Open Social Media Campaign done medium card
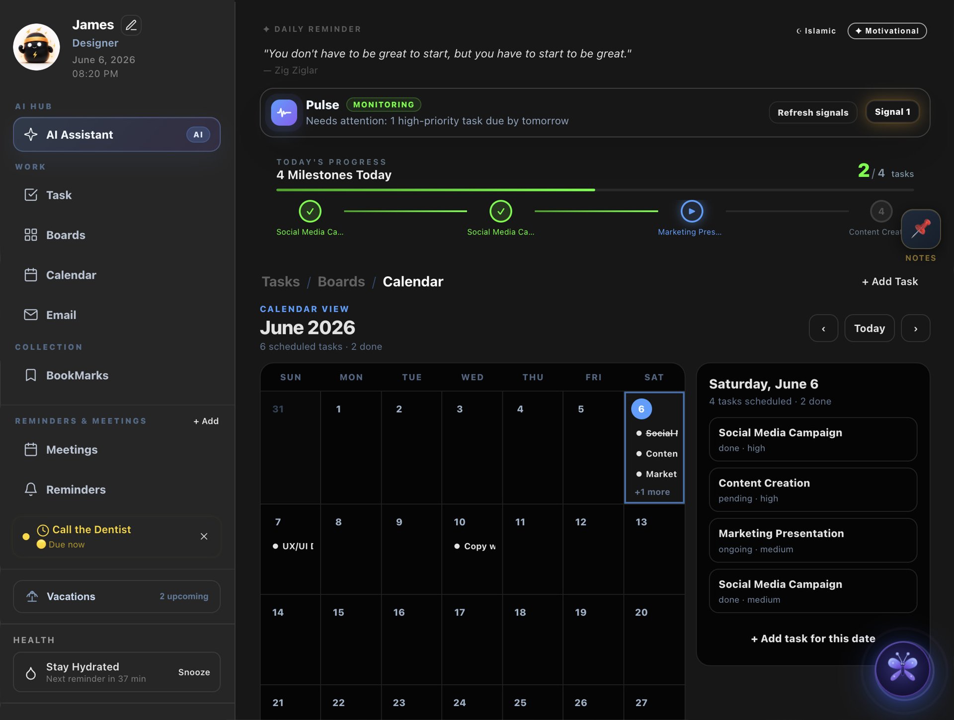954x720 pixels. click(x=813, y=591)
